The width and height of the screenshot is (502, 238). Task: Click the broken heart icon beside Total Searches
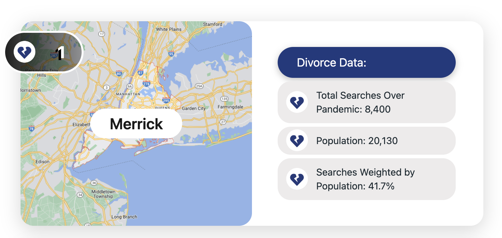(297, 102)
